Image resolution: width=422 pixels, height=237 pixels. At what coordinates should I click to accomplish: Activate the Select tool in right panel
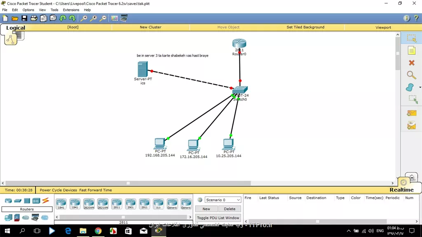[412, 38]
